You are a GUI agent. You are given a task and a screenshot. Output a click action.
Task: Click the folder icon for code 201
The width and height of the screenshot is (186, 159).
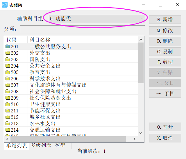click(8, 47)
